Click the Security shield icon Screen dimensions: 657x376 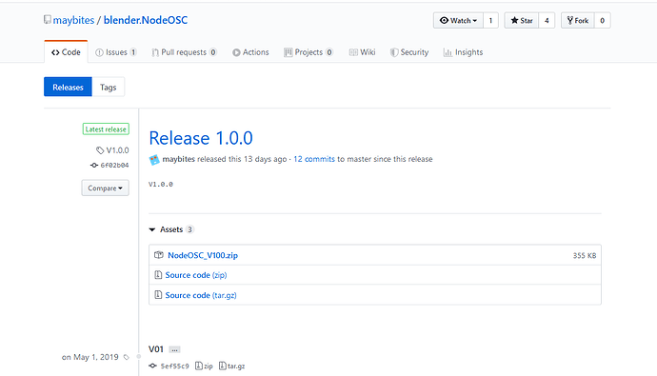pos(394,52)
